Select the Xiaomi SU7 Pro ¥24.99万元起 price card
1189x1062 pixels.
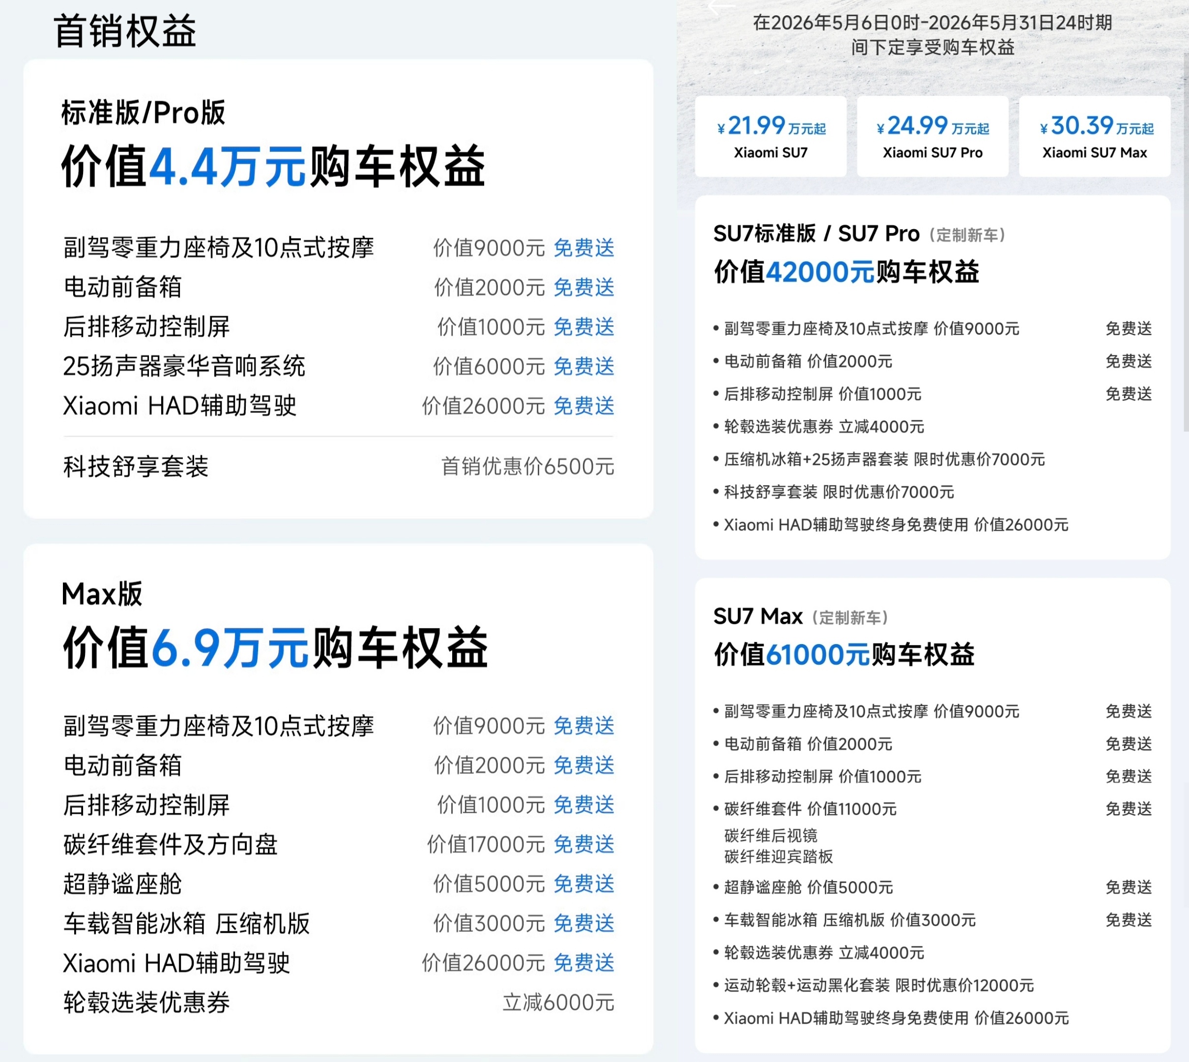coord(932,137)
